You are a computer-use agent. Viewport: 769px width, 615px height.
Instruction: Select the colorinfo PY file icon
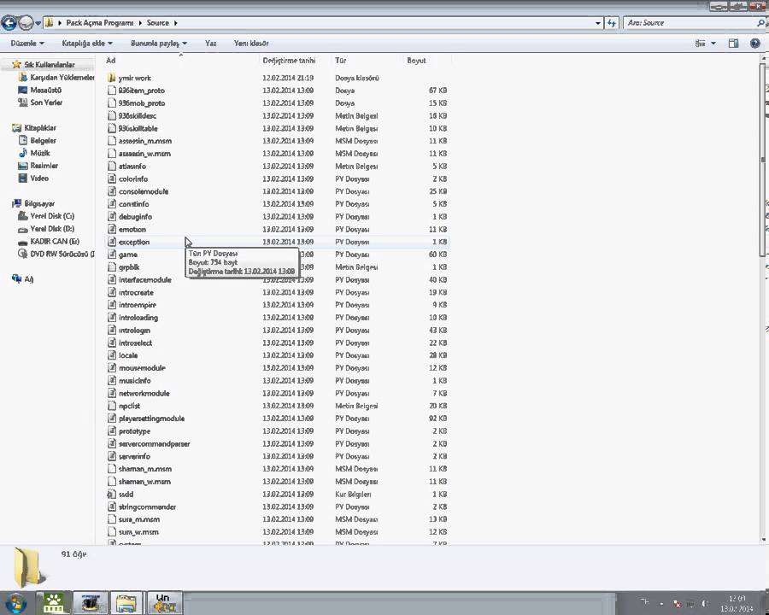(x=111, y=179)
